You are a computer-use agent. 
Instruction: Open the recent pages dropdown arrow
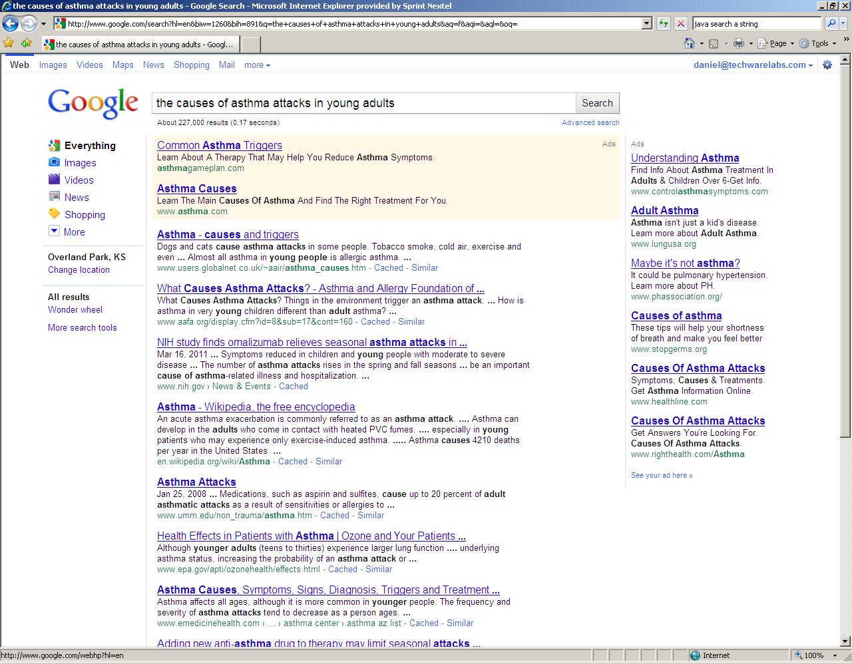point(43,24)
